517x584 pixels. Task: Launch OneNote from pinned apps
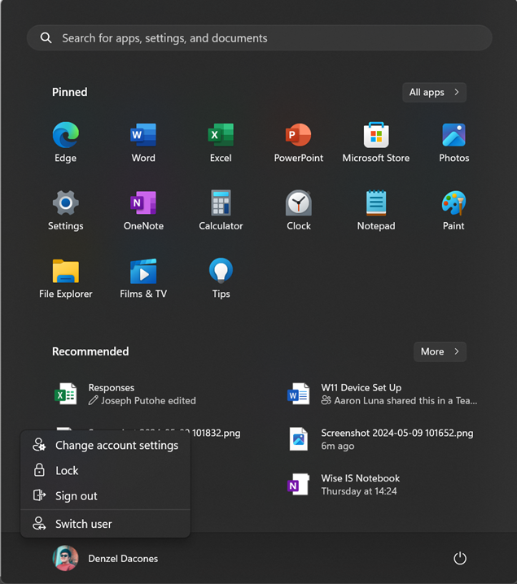[143, 203]
